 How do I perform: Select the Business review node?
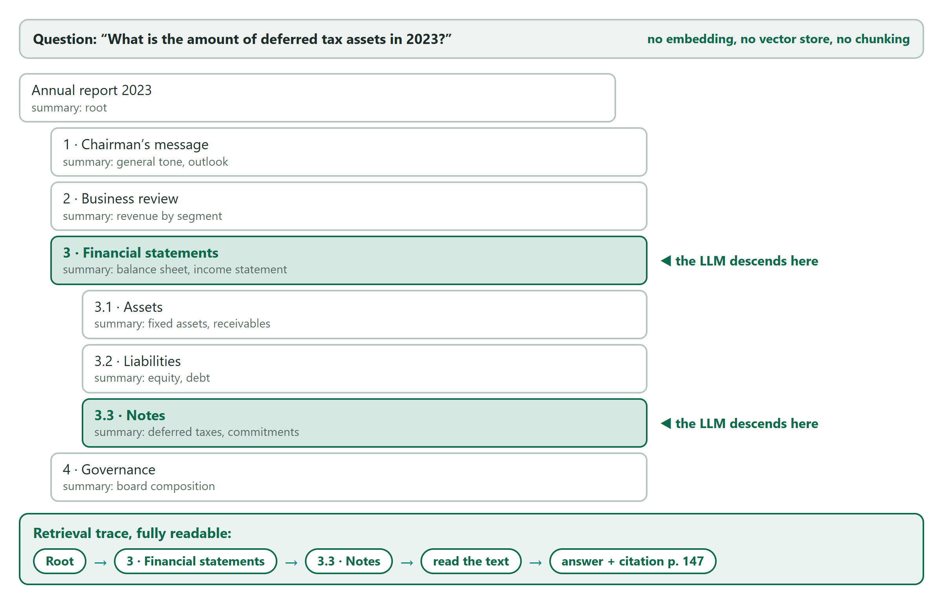[349, 206]
